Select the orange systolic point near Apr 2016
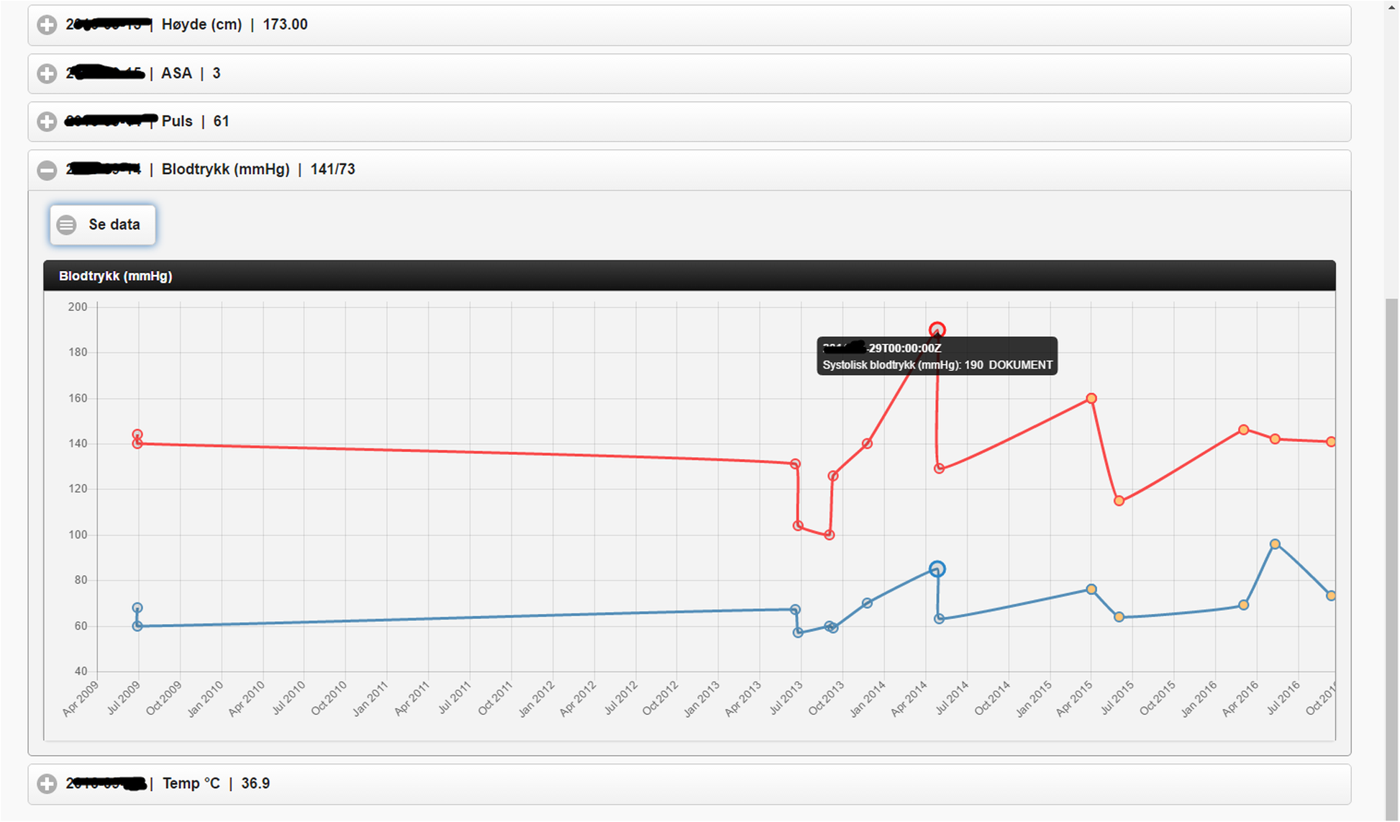The width and height of the screenshot is (1400, 822). [1244, 430]
